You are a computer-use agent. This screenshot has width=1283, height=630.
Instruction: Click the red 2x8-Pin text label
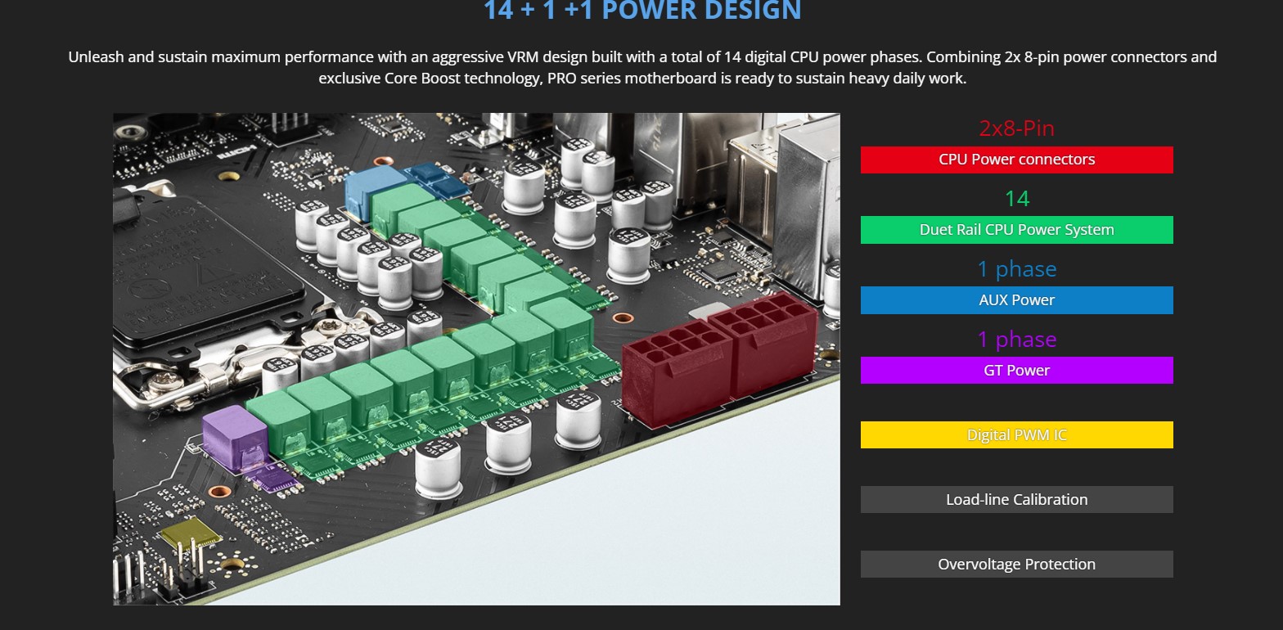click(x=1016, y=128)
